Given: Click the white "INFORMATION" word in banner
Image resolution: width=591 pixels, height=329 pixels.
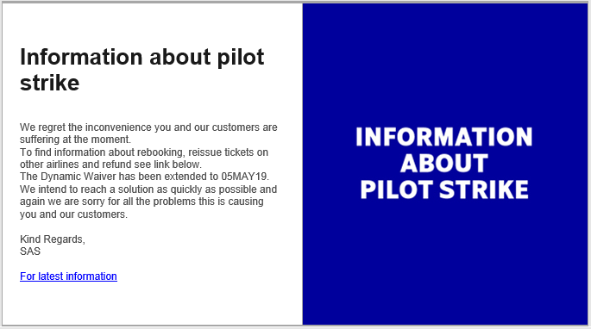Looking at the screenshot, I should (444, 137).
